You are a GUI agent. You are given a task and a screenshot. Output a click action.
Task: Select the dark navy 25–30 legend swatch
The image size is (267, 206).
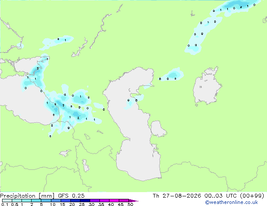(x=85, y=201)
